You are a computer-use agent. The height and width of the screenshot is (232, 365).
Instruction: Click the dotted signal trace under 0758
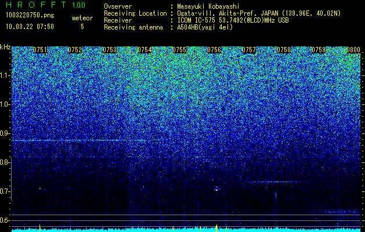[x=278, y=182]
